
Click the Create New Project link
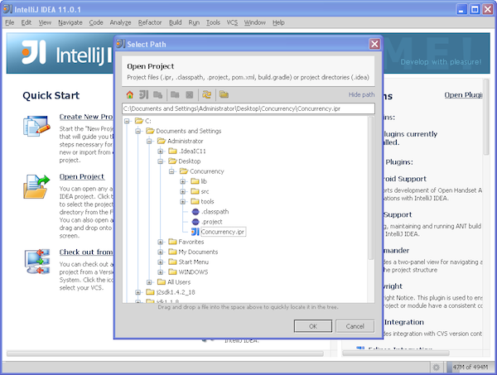pyautogui.click(x=86, y=117)
